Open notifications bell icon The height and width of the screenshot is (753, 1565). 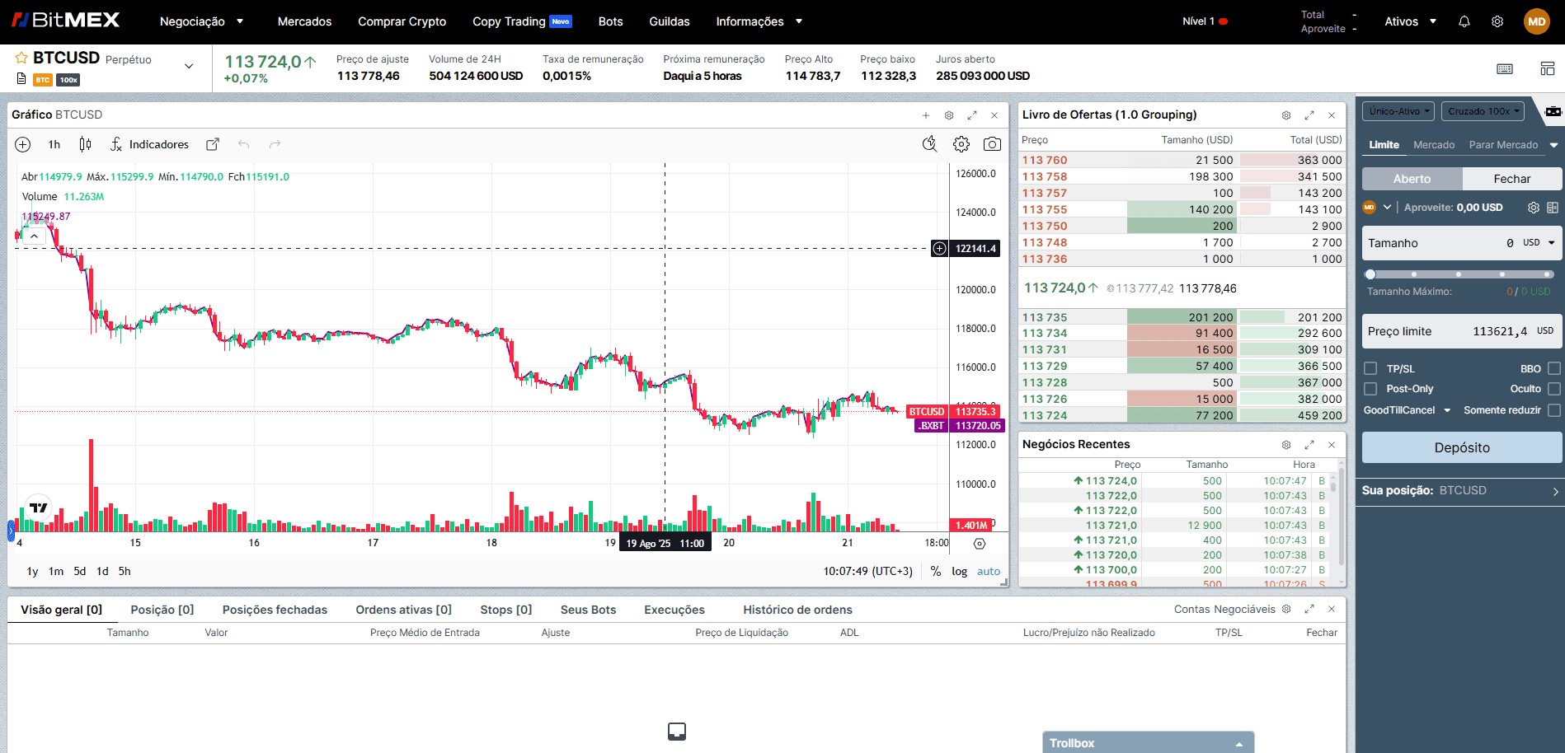pos(1464,21)
